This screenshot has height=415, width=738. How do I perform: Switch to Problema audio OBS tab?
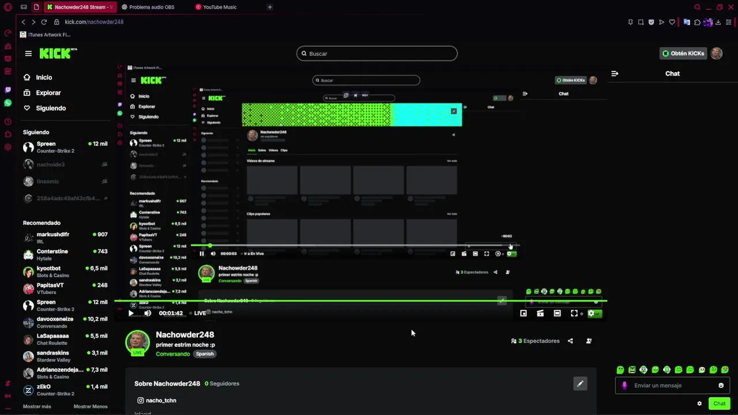(x=152, y=7)
